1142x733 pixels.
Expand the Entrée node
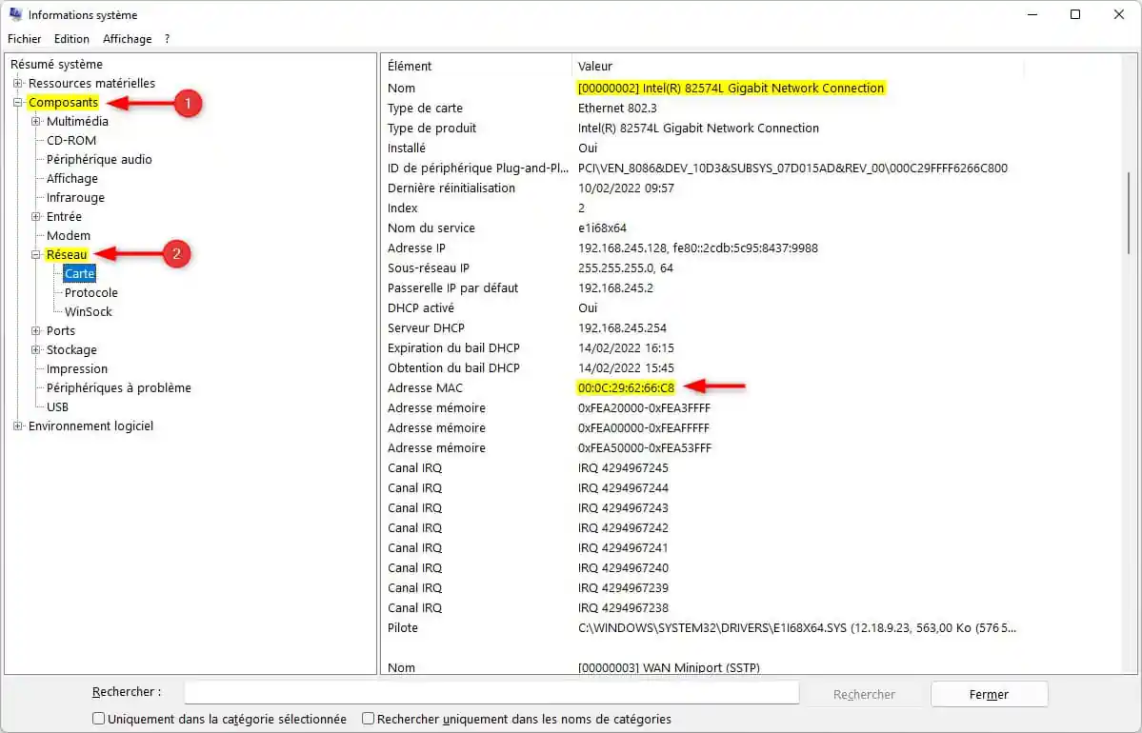pos(35,216)
